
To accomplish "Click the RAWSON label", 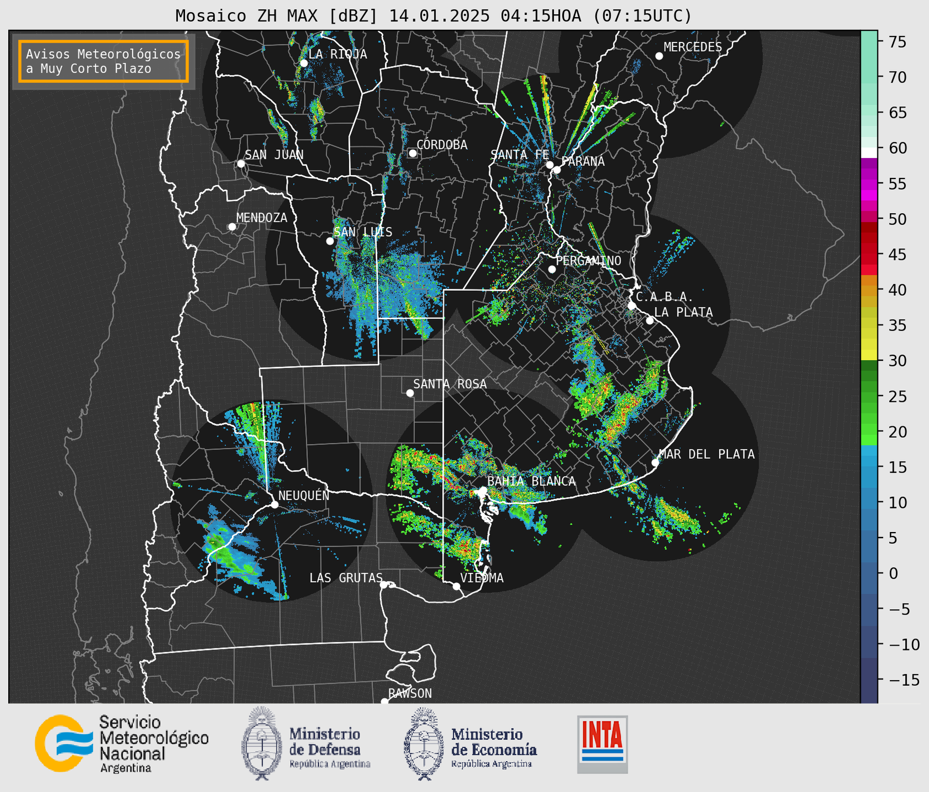I will point(410,693).
